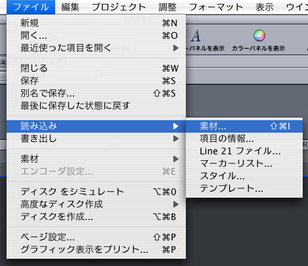The width and height of the screenshot is (308, 266).
Task: Choose グラフィック表示をプリント... item
Action: point(97,250)
